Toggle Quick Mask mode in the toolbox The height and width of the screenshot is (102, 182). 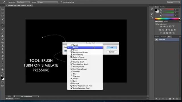pyautogui.click(x=3, y=82)
